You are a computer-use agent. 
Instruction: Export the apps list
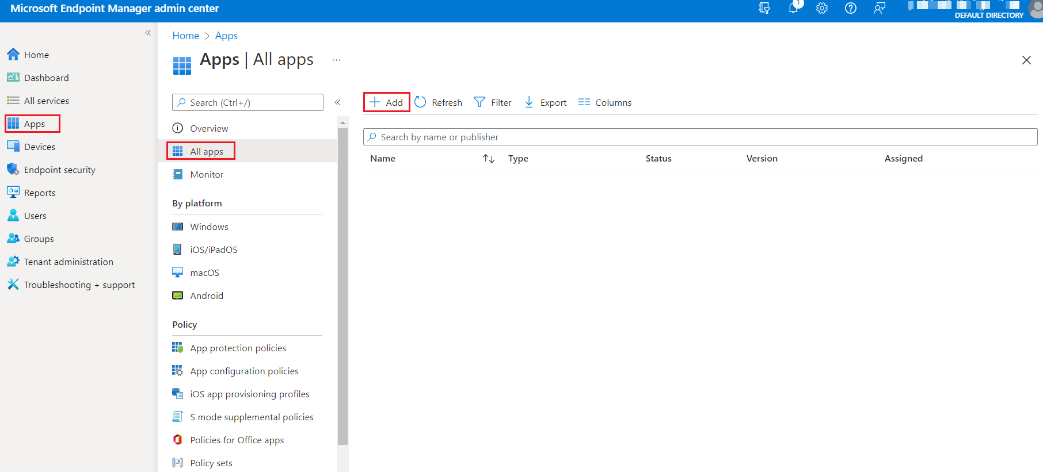tap(546, 102)
